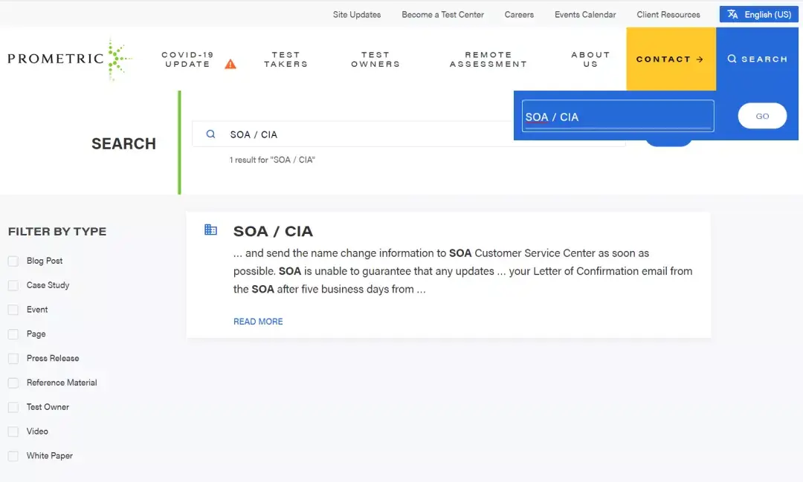Click the COVID-19 warning triangle icon
Viewport: 803px width, 482px height.
tap(230, 64)
